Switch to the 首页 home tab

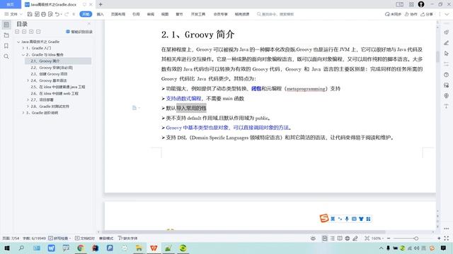(x=11, y=4)
